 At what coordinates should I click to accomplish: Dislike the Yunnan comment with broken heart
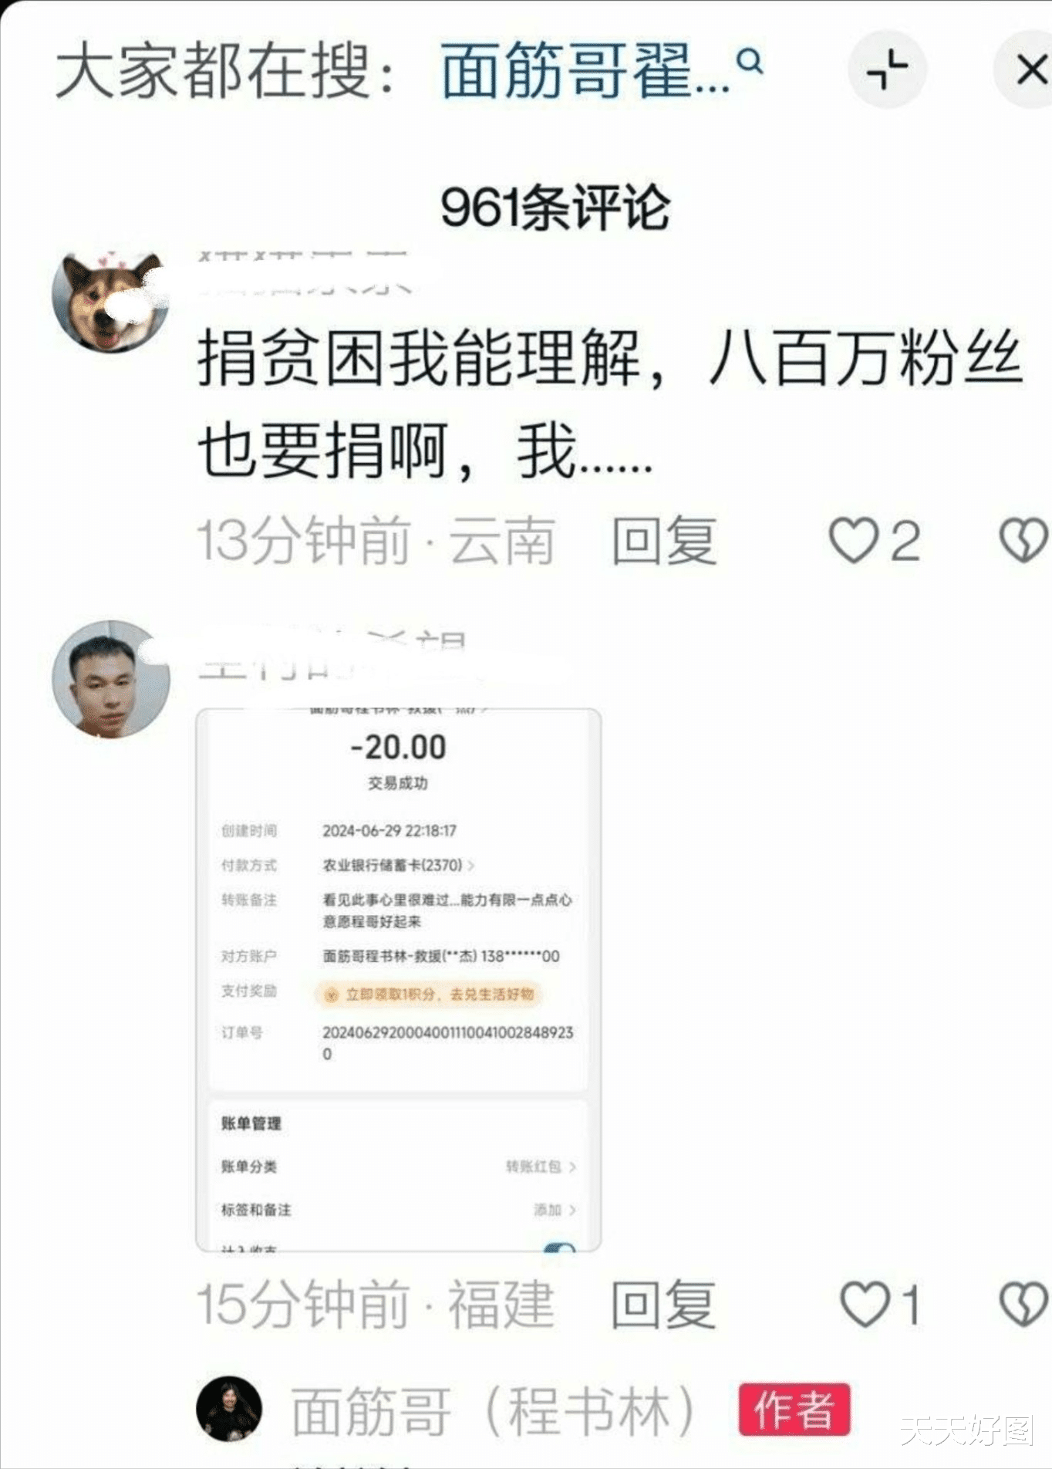coord(1023,540)
